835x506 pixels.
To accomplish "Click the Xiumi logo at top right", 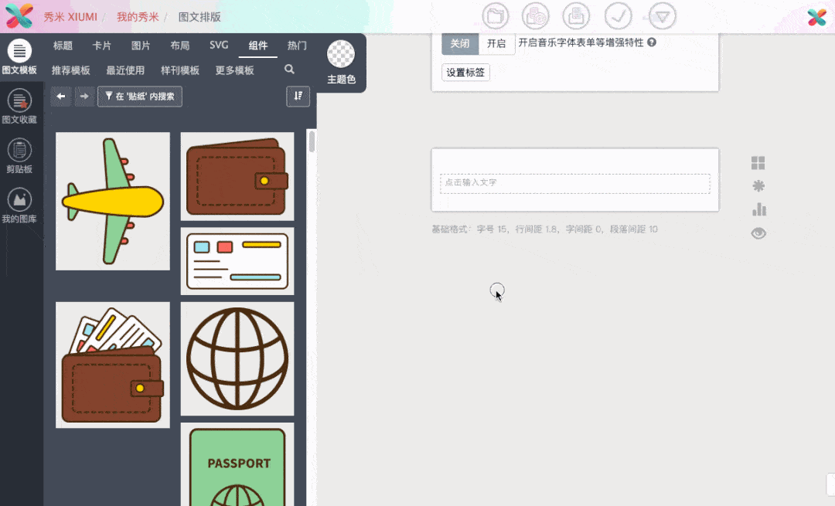I will (817, 17).
